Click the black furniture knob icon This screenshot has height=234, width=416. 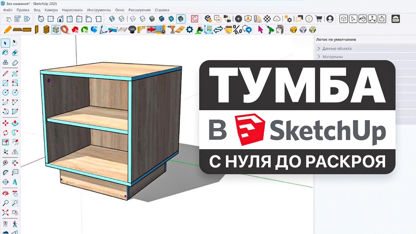pyautogui.click(x=132, y=30)
